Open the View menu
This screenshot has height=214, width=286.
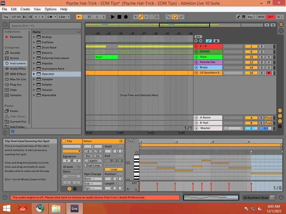coord(37,9)
